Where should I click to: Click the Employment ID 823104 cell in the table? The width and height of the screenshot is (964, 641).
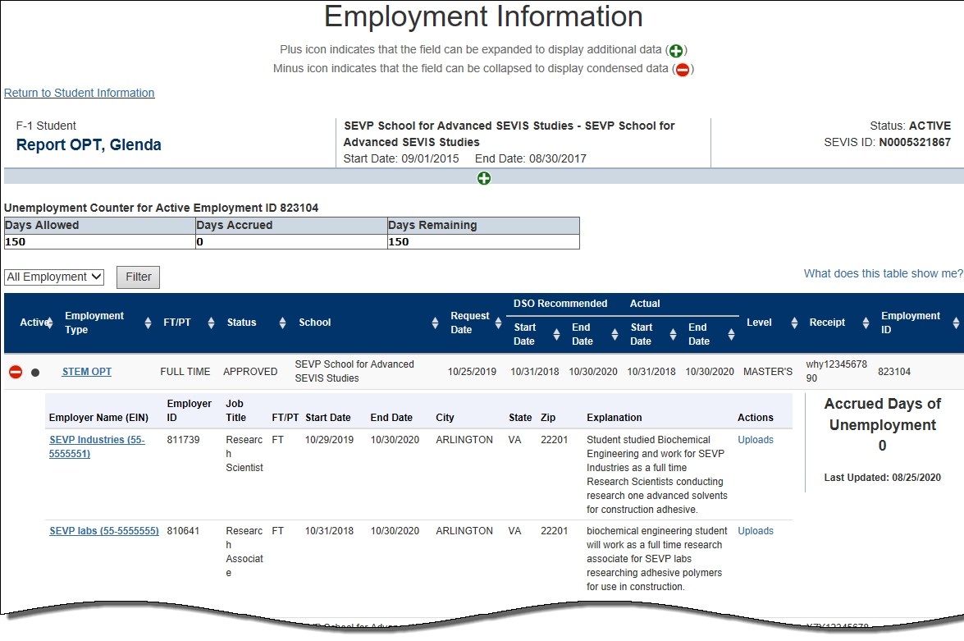894,372
